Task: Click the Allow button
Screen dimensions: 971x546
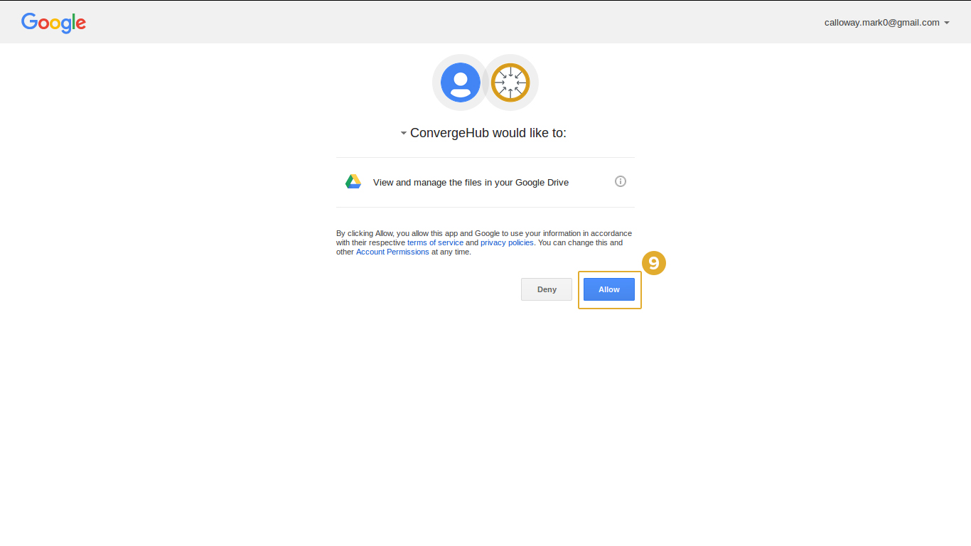Action: pos(609,289)
